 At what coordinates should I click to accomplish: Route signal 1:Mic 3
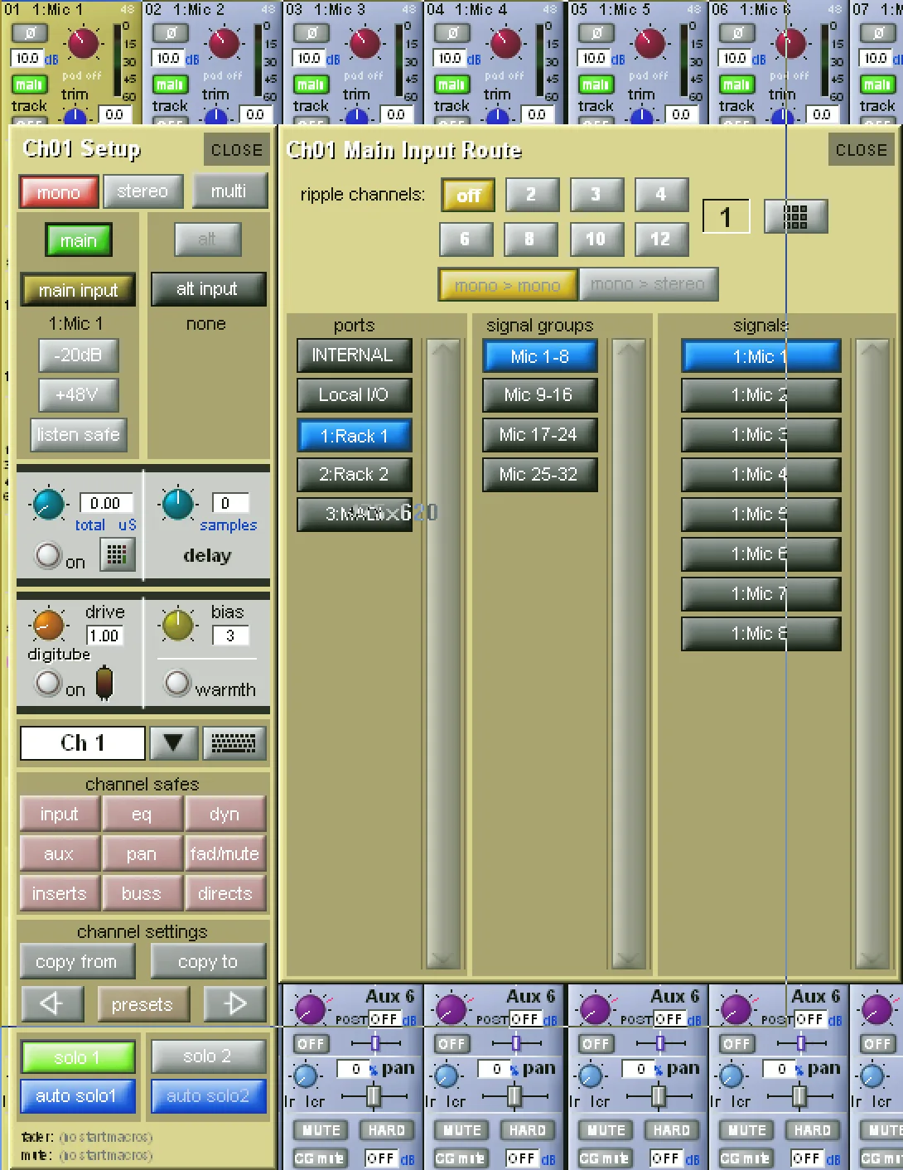click(x=761, y=435)
